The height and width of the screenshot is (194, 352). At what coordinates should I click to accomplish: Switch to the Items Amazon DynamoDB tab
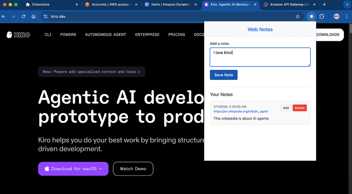point(170,5)
